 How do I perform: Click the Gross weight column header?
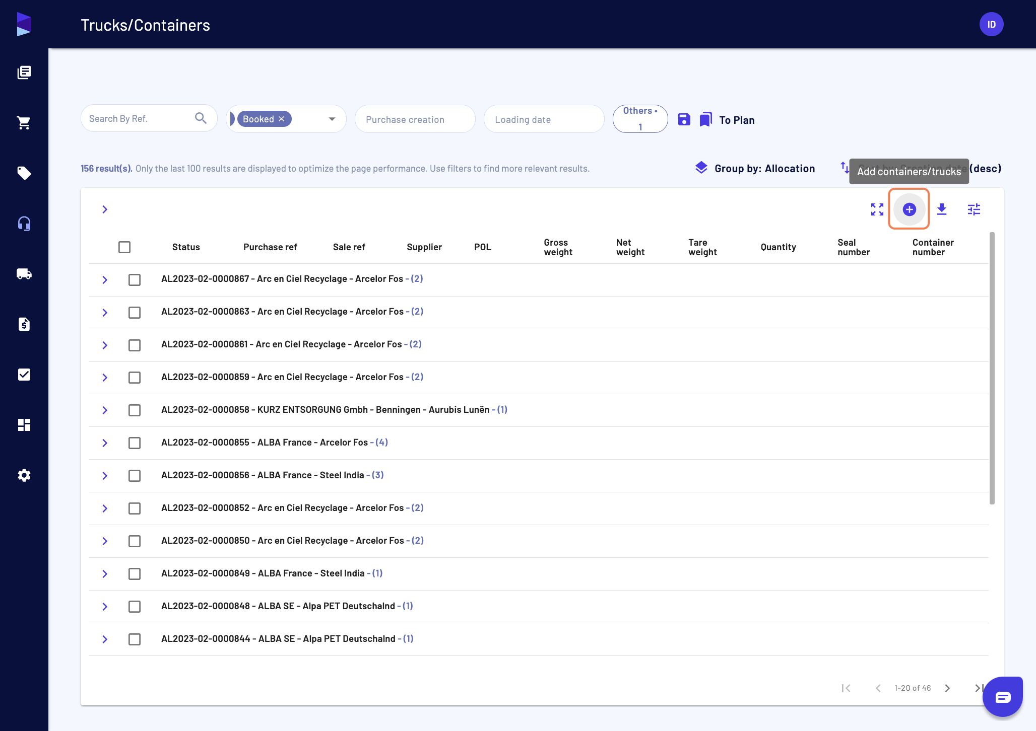click(x=558, y=247)
